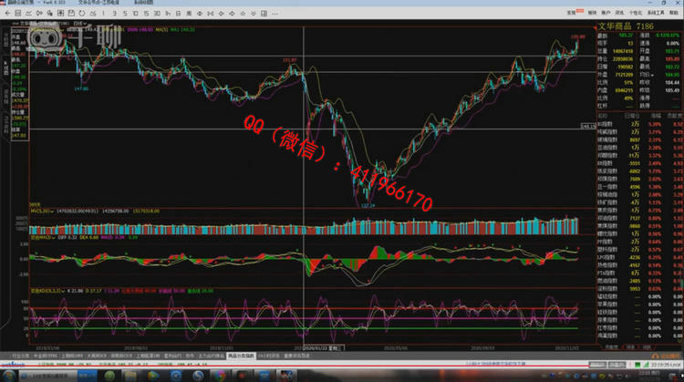Click the save icon in toolbar
Image resolution: width=684 pixels, height=382 pixels.
(71, 14)
